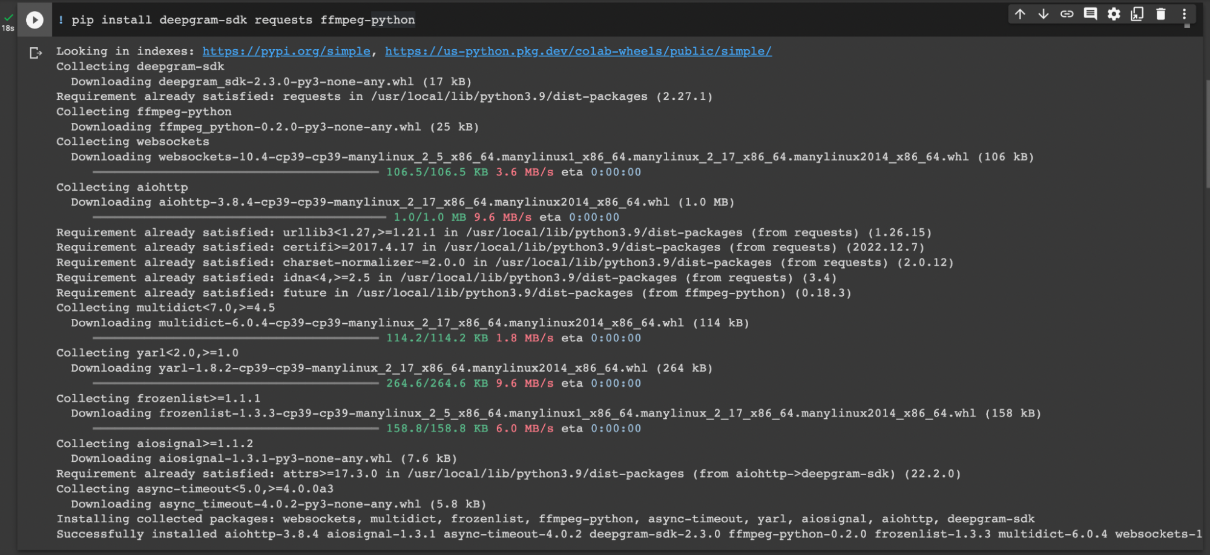Screen dimensions: 1210x555
Task: Click the "Downloading ffmpeg_python-0.2.0" line
Action: [x=275, y=127]
